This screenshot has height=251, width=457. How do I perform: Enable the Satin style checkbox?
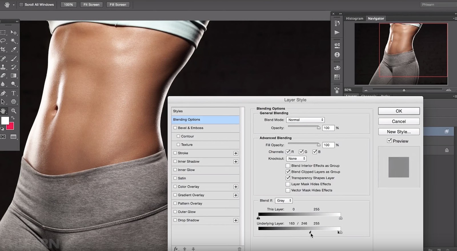click(175, 178)
